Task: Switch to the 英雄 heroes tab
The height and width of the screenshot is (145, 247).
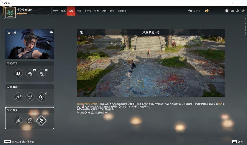Action: pyautogui.click(x=63, y=11)
